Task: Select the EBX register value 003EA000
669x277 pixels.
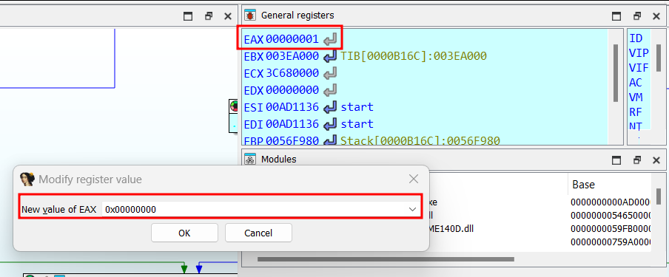Action: coord(292,56)
